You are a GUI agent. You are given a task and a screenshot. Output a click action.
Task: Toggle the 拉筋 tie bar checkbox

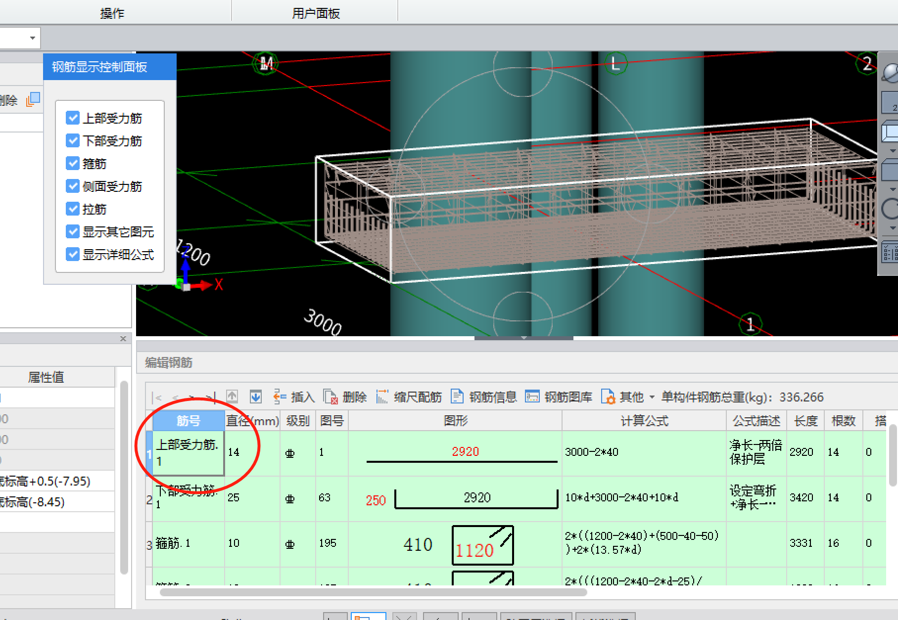point(73,209)
